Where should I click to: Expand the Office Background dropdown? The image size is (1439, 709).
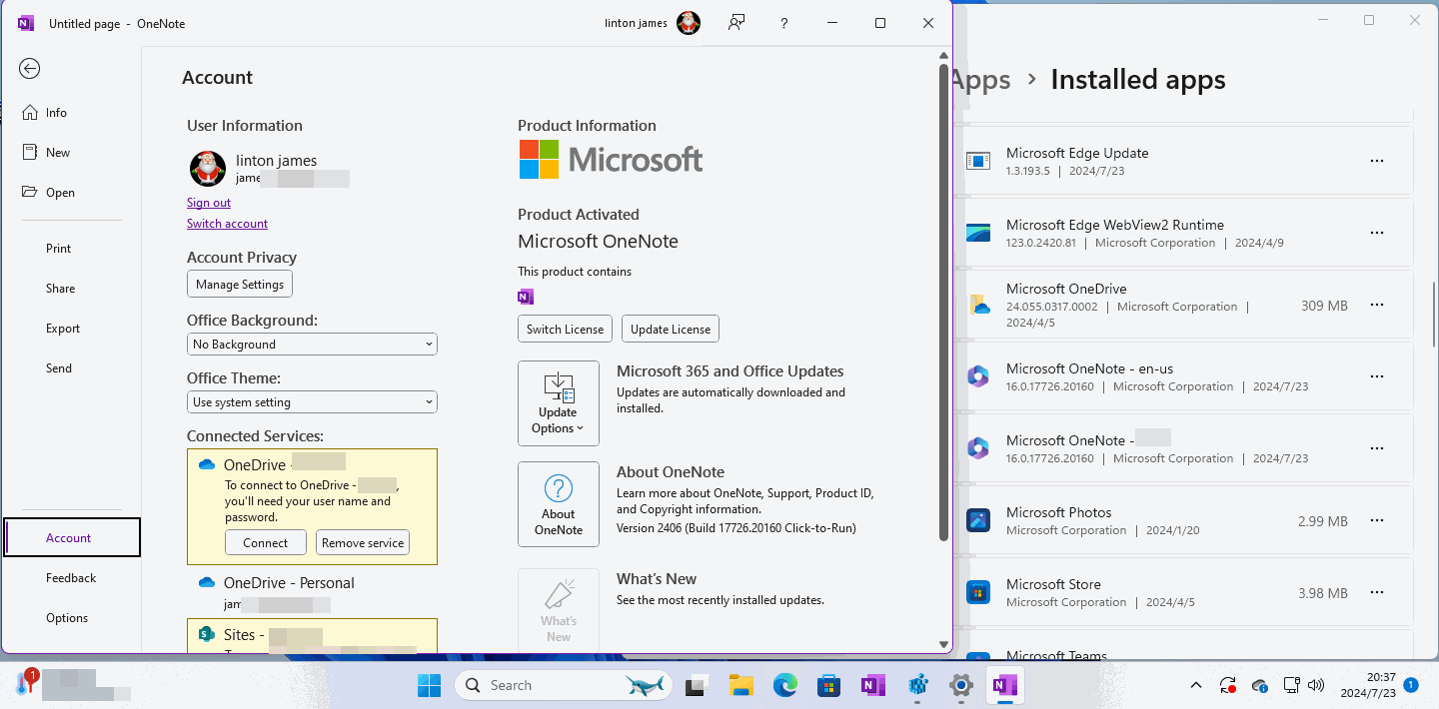(x=312, y=345)
